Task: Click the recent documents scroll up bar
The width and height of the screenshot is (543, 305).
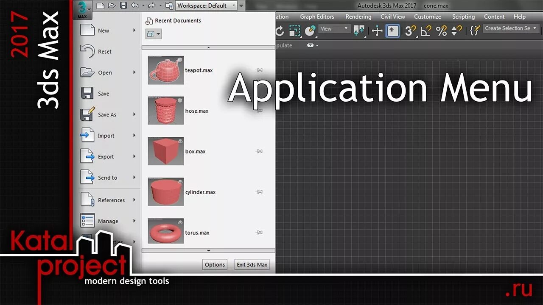Action: [x=208, y=48]
